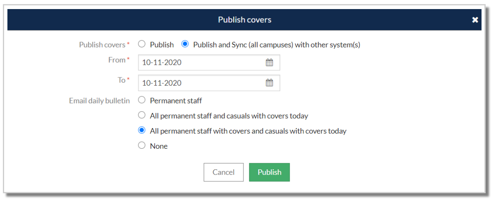Image resolution: width=491 pixels, height=199 pixels.
Task: Click the Email daily bulletin label
Action: point(99,101)
